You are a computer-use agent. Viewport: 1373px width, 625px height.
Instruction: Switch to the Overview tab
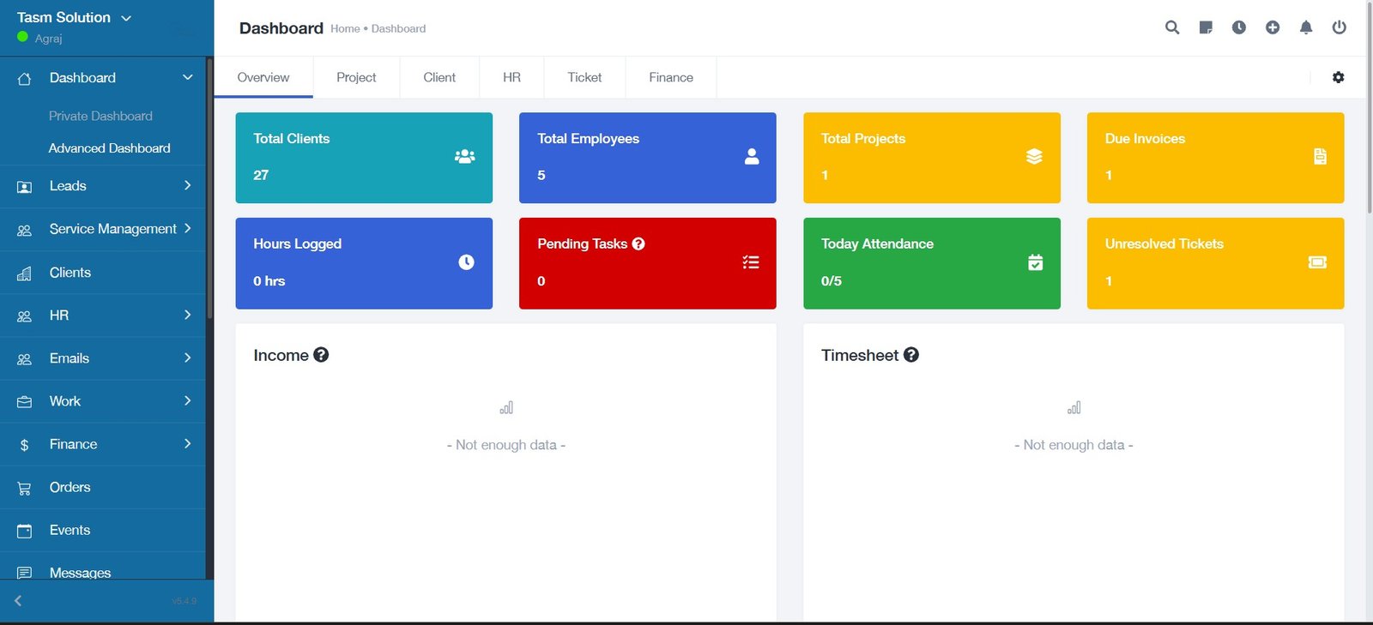pyautogui.click(x=263, y=77)
